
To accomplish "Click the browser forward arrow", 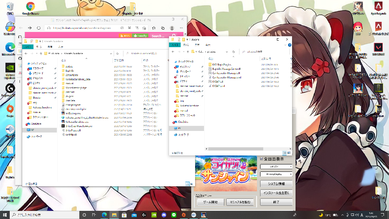I will point(30,28).
